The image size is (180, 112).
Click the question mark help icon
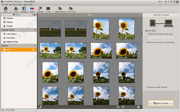click(x=169, y=2)
